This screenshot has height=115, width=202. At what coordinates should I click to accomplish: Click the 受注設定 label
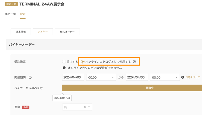pos(20,62)
